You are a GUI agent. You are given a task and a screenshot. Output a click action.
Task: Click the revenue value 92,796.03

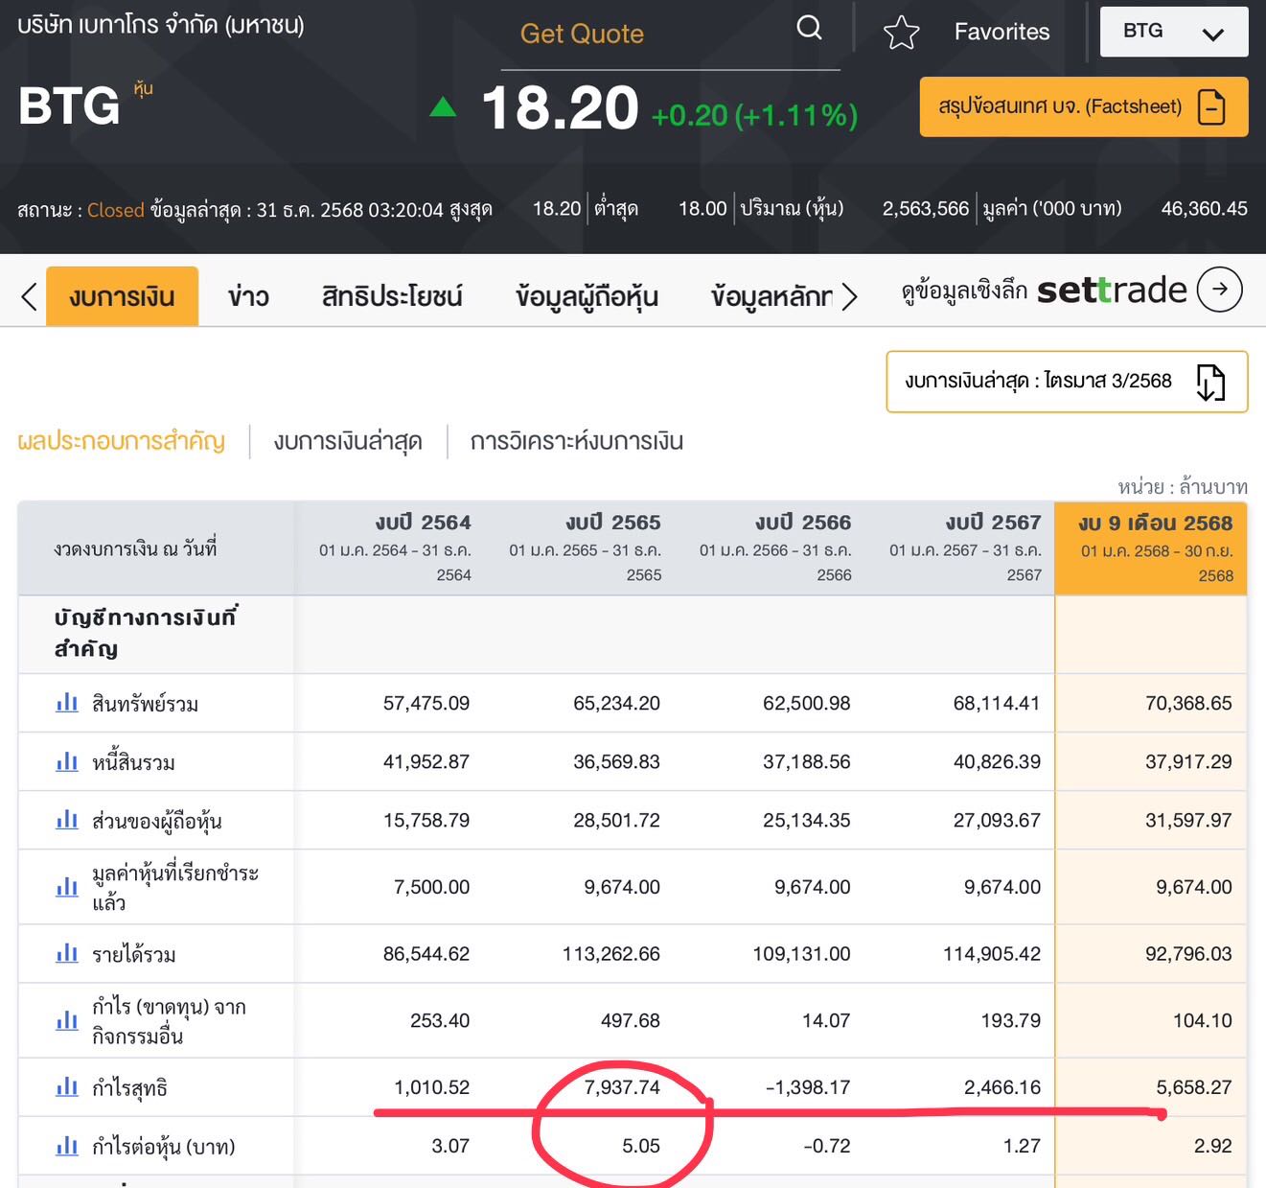pos(1188,953)
